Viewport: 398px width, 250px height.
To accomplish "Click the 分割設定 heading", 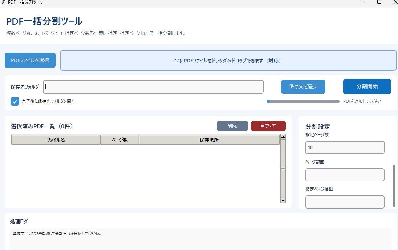I will [318, 126].
